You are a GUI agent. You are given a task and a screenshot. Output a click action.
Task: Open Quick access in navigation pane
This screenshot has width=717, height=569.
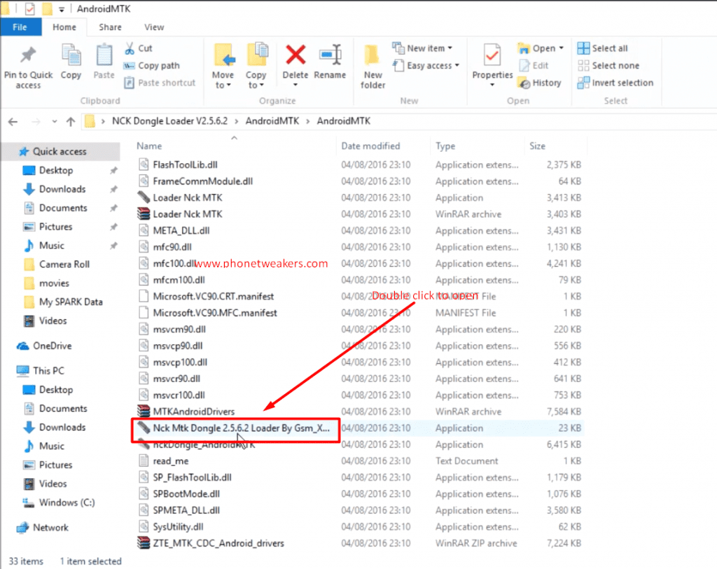60,151
